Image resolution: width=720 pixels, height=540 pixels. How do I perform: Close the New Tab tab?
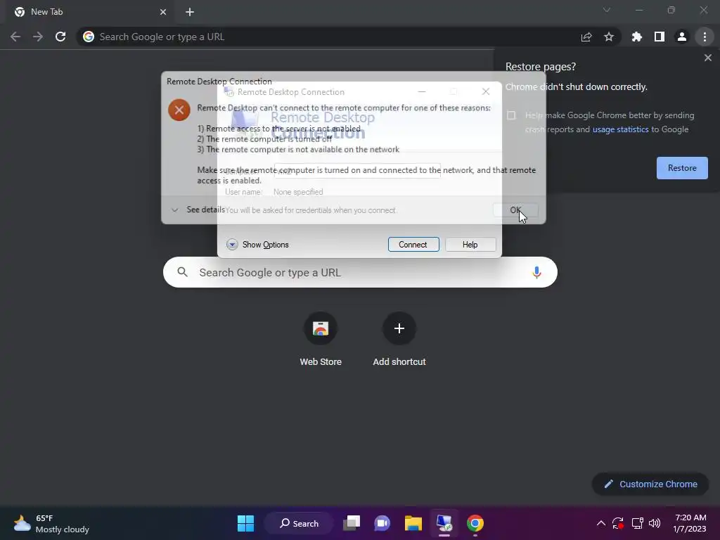[163, 12]
